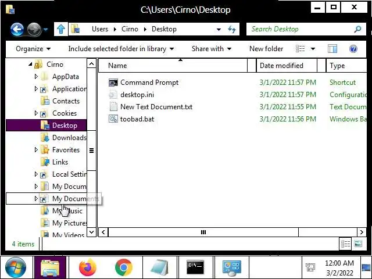This screenshot has width=372, height=279.
Task: Select Contacts in the navigation tree
Action: tap(66, 101)
